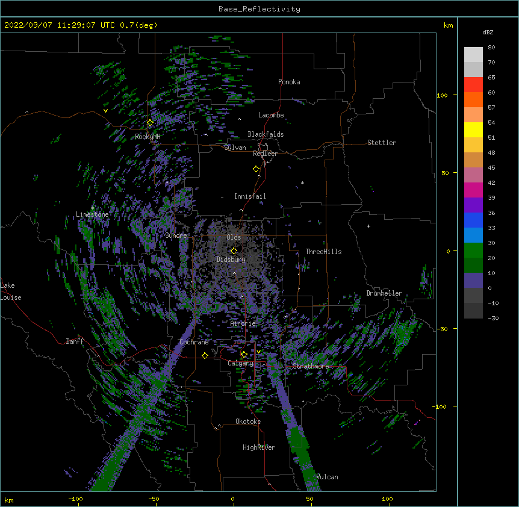Click the Stettler label
The width and height of the screenshot is (519, 507).
(x=382, y=143)
